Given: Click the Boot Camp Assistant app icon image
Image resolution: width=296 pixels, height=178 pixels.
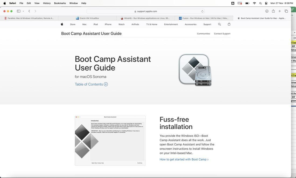Looking at the screenshot, I should (x=195, y=70).
